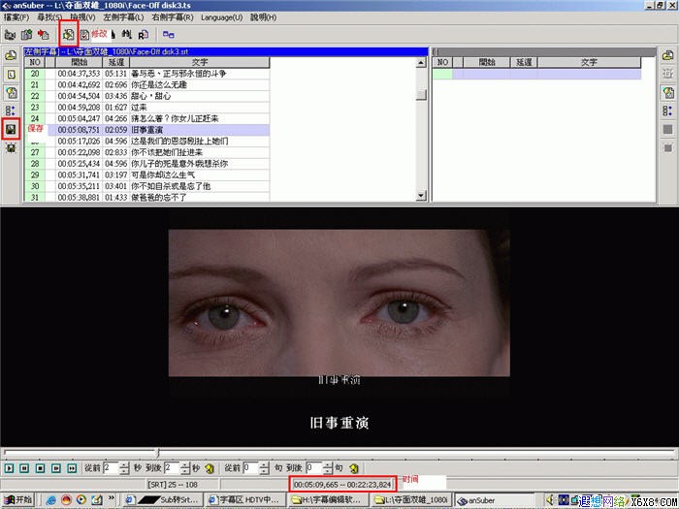Click the open video camera toolbar icon
679x509 pixels.
10,34
